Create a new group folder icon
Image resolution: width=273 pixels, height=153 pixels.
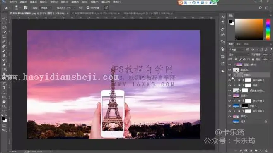click(x=256, y=151)
